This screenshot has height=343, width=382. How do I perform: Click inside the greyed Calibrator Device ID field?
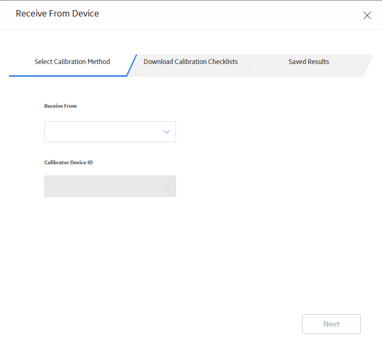coord(110,186)
